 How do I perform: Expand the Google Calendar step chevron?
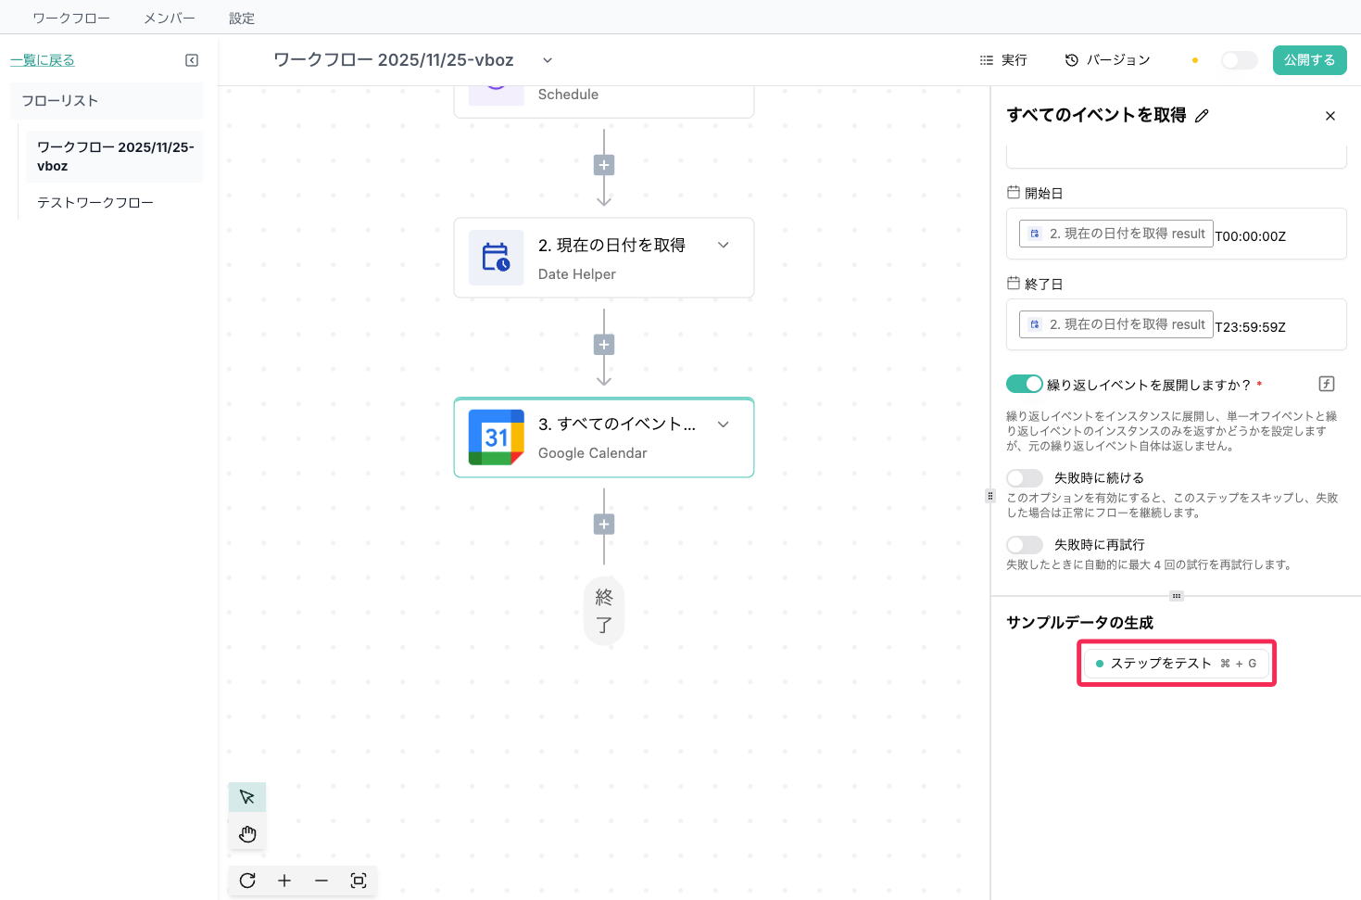[x=724, y=425]
